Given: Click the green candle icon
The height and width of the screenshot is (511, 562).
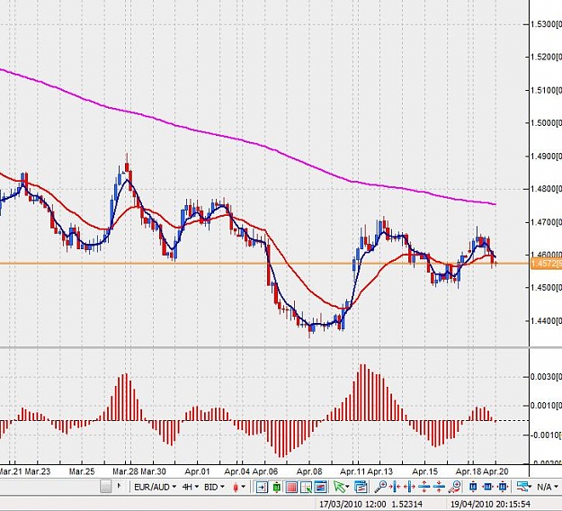Looking at the screenshot, I should pos(277,487).
